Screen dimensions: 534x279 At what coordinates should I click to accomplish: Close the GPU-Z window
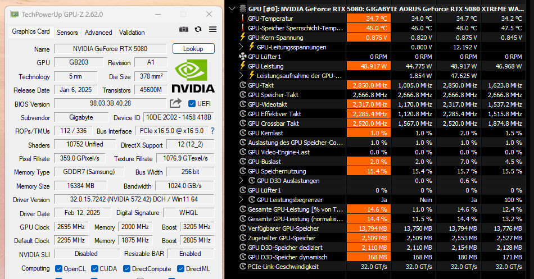click(x=209, y=14)
